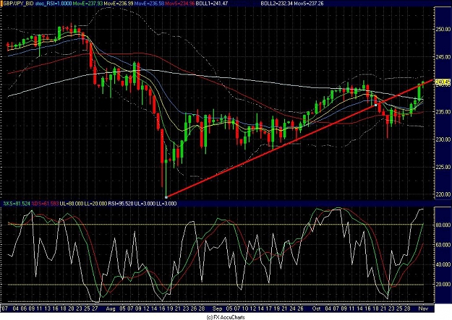Click the UL=80.000 upper limit label
Viewport: 452px width, 320px height.
(71, 204)
